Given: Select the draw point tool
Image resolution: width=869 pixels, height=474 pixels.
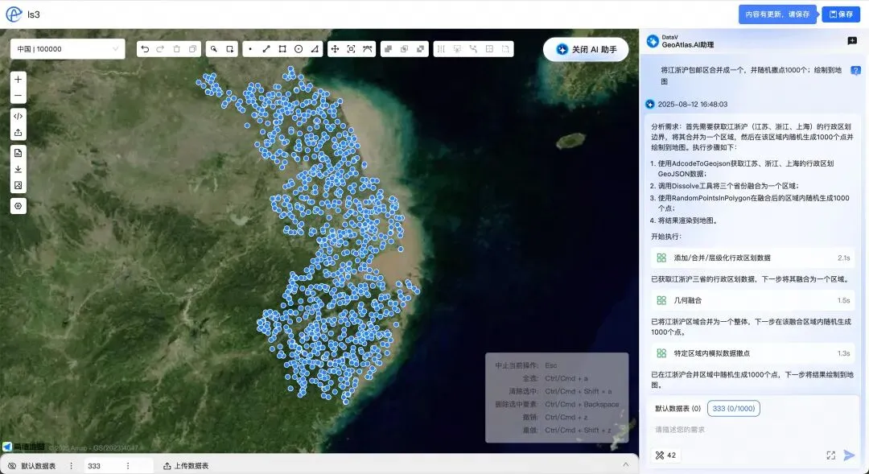Looking at the screenshot, I should (250, 49).
